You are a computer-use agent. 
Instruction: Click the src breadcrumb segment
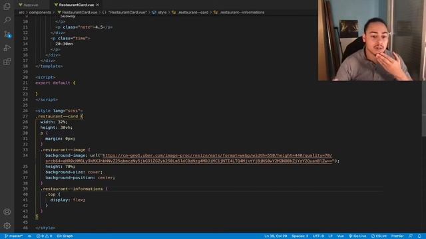point(21,13)
